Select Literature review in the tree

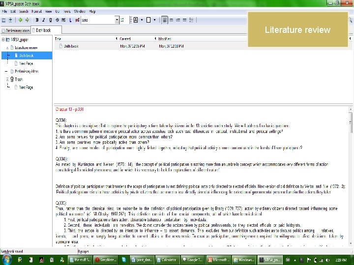[x=26, y=48]
